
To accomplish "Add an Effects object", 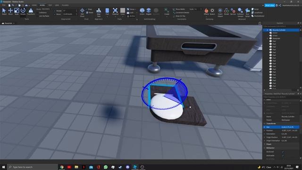I will 206,11.
